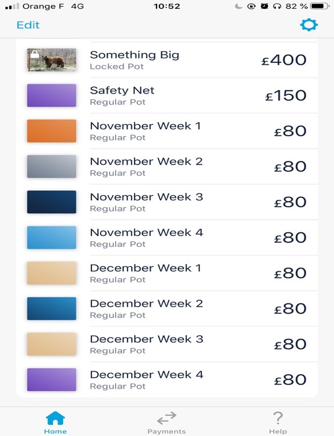Tap the battery indicator in status bar

[x=320, y=6]
